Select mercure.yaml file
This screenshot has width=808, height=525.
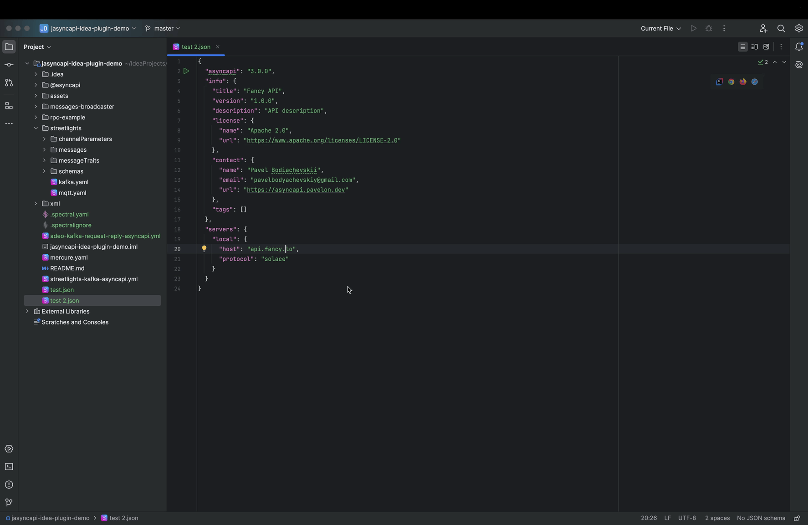pos(69,257)
